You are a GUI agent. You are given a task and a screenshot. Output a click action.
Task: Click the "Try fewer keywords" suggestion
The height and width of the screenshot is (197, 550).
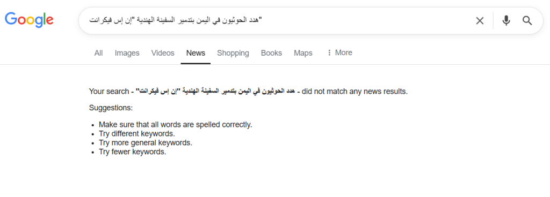[x=132, y=152]
